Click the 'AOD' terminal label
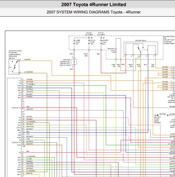This screenshot has width=175, height=177. (x=19, y=160)
